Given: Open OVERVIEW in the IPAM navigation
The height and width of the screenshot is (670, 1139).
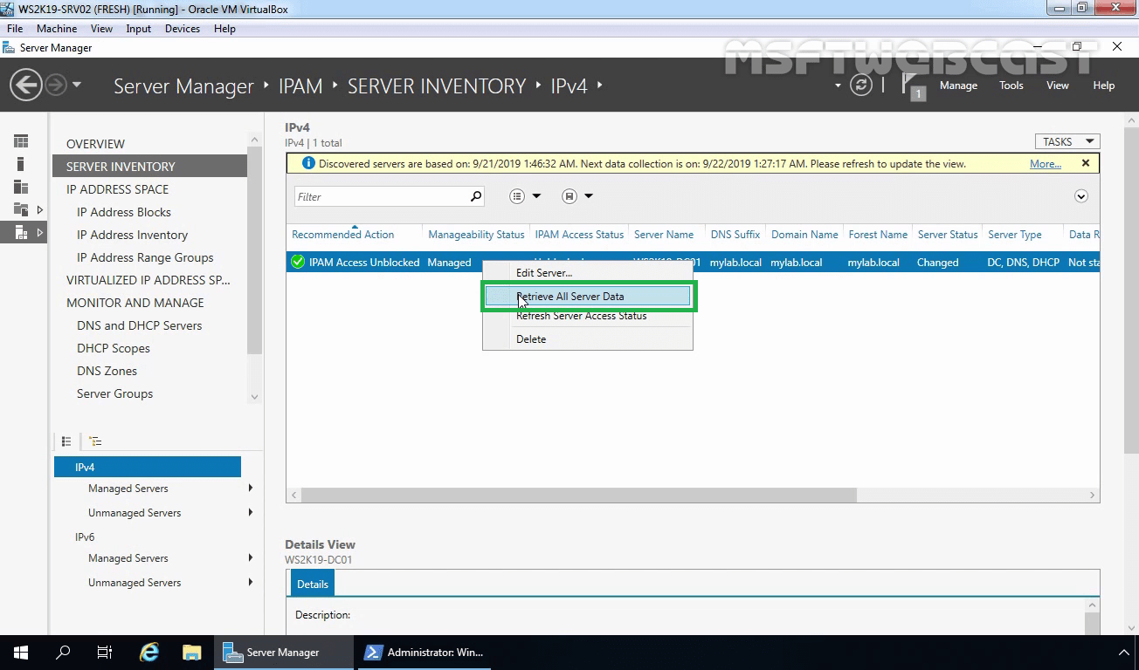Looking at the screenshot, I should [x=95, y=144].
